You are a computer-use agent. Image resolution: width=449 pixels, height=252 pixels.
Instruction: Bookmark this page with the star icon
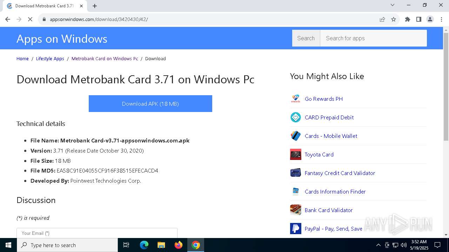pyautogui.click(x=394, y=19)
